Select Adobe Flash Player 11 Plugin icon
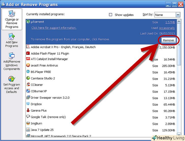The width and height of the screenshot is (185, 141). click(28, 53)
